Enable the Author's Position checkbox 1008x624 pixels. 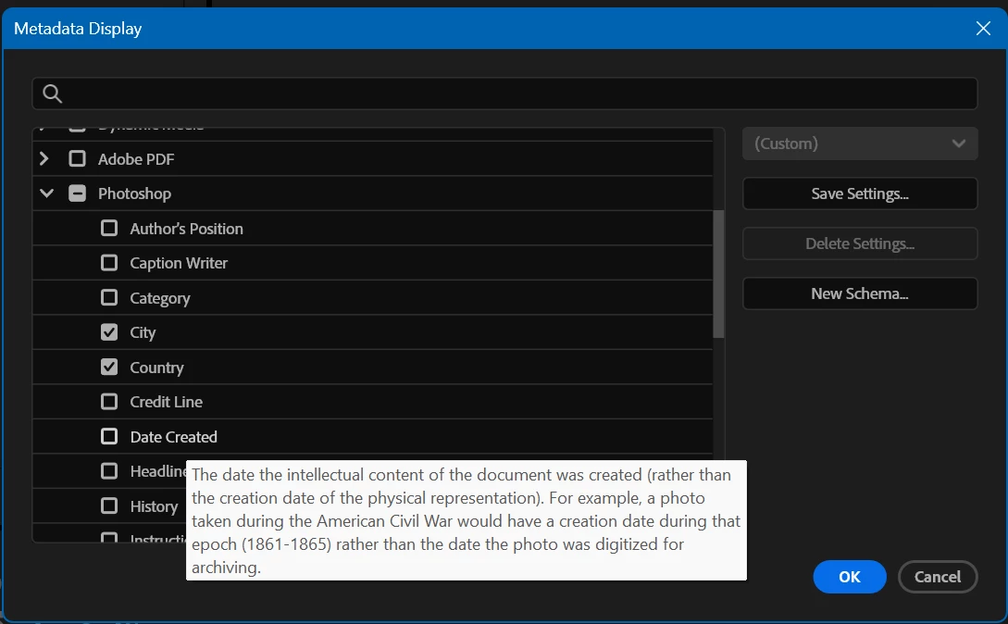click(x=109, y=228)
